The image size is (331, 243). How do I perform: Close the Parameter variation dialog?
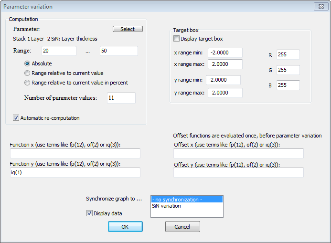tap(321, 7)
